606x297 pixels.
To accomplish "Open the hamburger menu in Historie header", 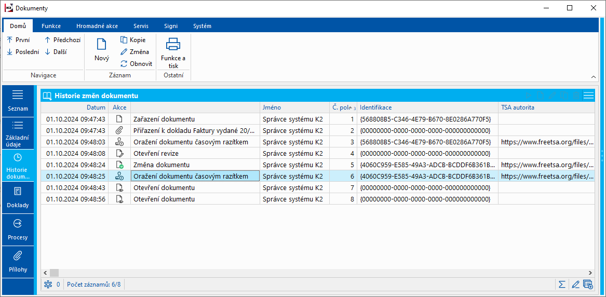I will (x=588, y=96).
